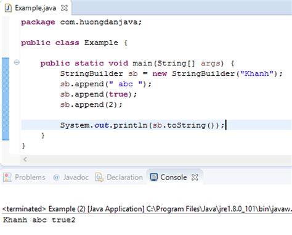Screen dimensions: 292x235
Task: Click the Javadoc @ icon
Action: tap(56, 177)
